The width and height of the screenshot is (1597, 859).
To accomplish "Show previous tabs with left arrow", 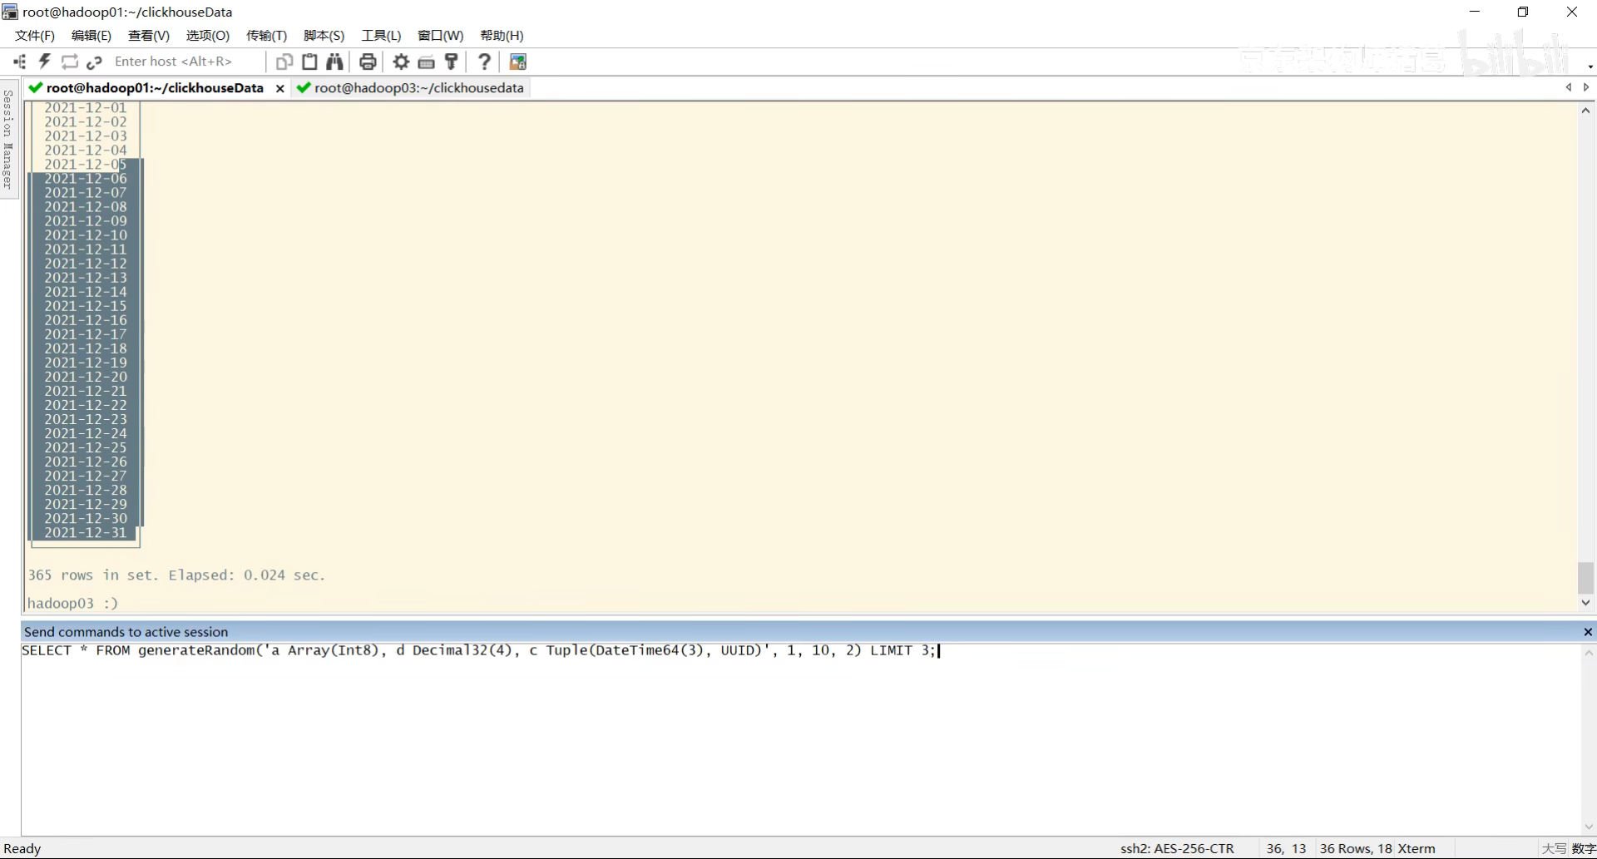I will pos(1569,87).
